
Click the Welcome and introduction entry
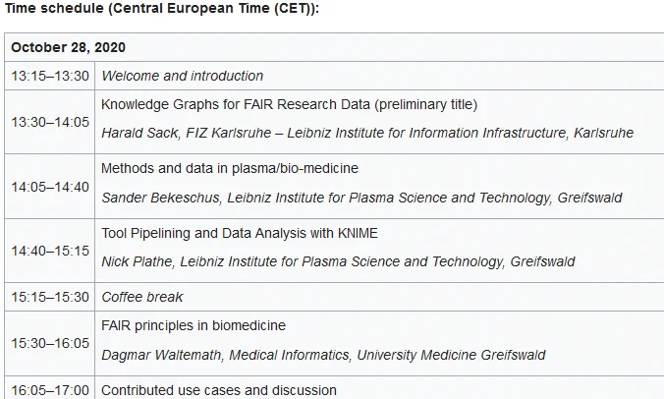click(x=182, y=76)
